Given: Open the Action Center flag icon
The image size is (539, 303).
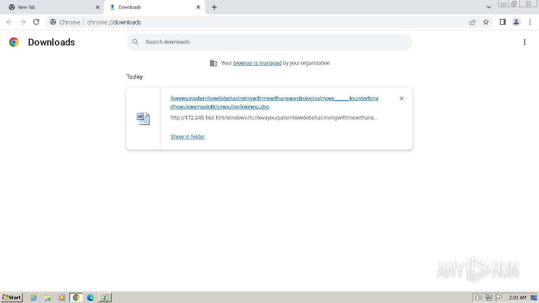Looking at the screenshot, I should 499,298.
